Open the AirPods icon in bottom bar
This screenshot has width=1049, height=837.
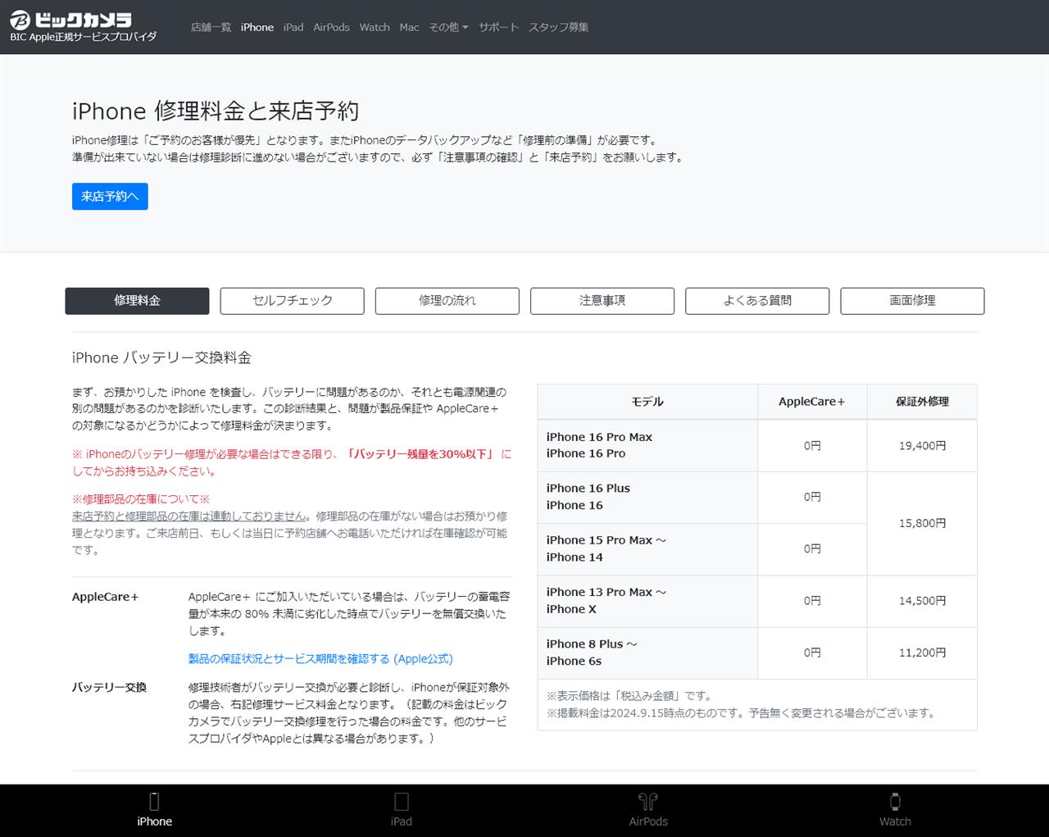coord(648,801)
